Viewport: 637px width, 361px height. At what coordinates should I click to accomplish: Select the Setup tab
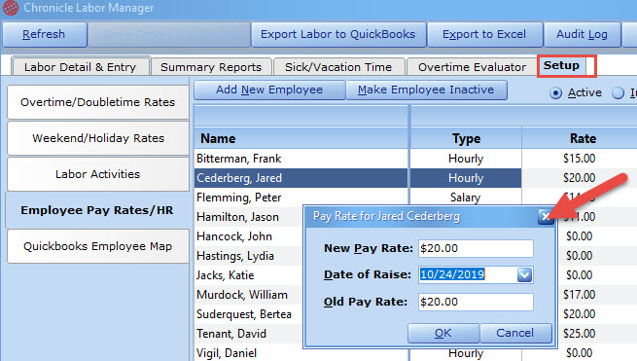562,65
